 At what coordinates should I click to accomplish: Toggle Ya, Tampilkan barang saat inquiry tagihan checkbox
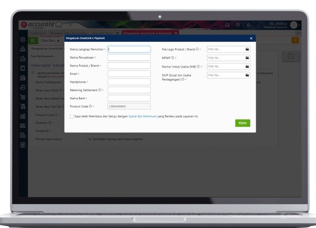click(x=85, y=139)
